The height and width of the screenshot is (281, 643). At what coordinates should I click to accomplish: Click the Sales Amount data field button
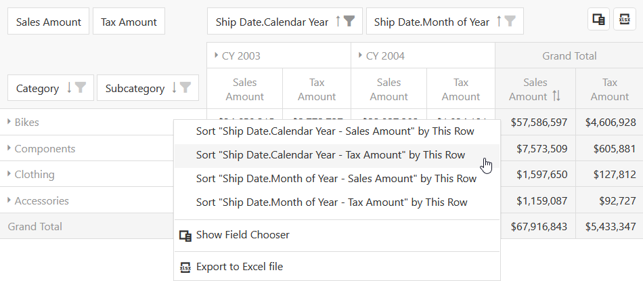(x=49, y=22)
